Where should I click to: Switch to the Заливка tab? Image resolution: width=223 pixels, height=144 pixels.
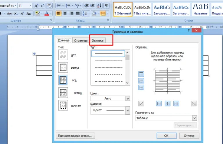coord(98,41)
